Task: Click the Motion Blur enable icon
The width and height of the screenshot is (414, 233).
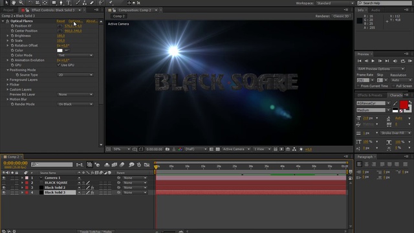Action: [x=122, y=164]
